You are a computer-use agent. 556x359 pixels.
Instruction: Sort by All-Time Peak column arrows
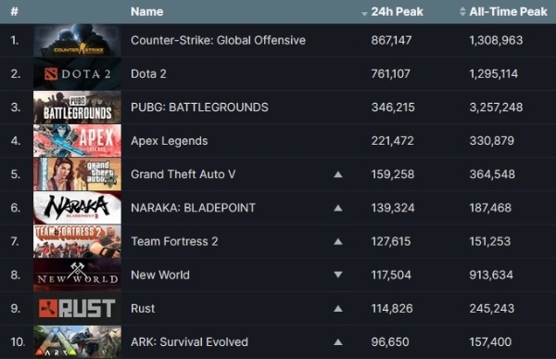(x=462, y=12)
